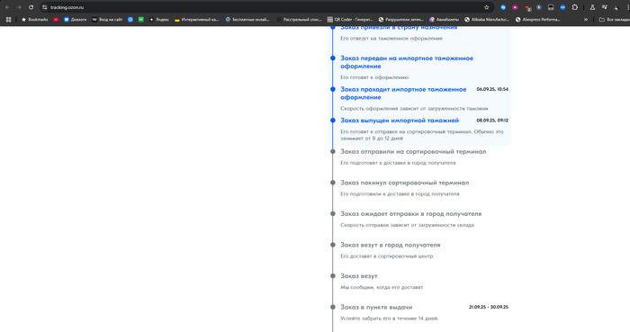Open the blue round bookmark icon
Viewport: 630px width, 332px height.
pyautogui.click(x=130, y=19)
